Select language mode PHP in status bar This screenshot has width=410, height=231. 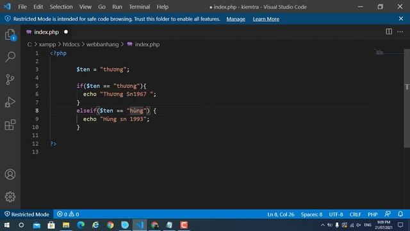[x=373, y=214]
